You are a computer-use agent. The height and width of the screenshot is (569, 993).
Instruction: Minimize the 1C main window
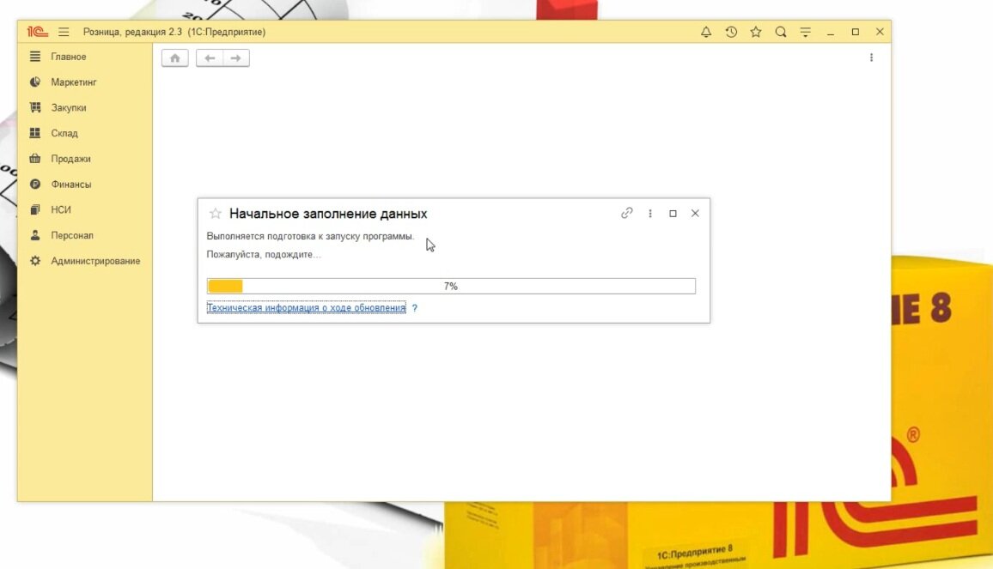click(x=831, y=32)
